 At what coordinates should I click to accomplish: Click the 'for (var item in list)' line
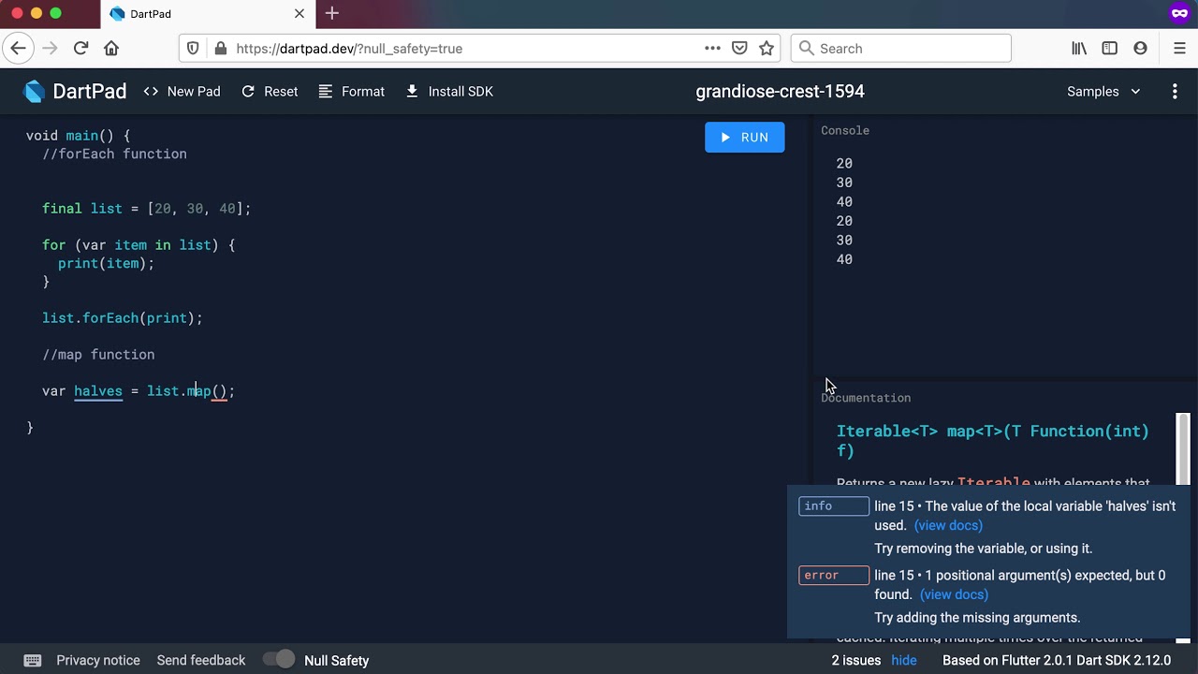[139, 245]
